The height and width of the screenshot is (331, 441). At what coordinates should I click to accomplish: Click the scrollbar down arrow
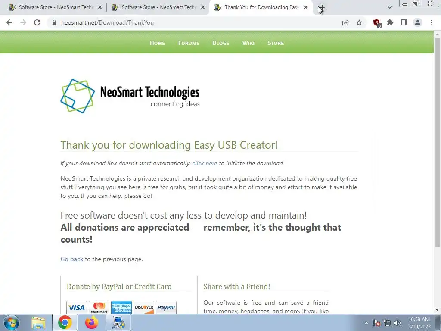pos(438,310)
